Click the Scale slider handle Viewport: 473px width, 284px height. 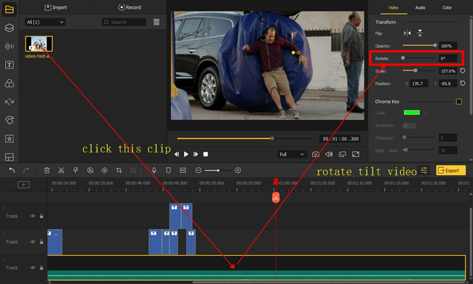click(416, 70)
